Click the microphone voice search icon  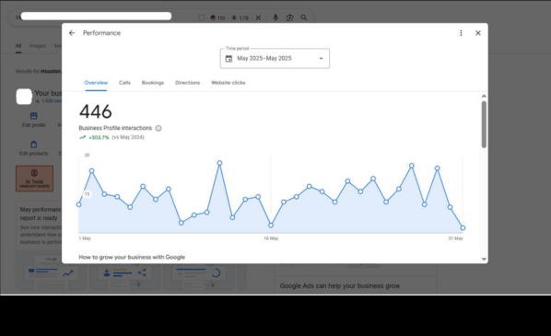275,17
